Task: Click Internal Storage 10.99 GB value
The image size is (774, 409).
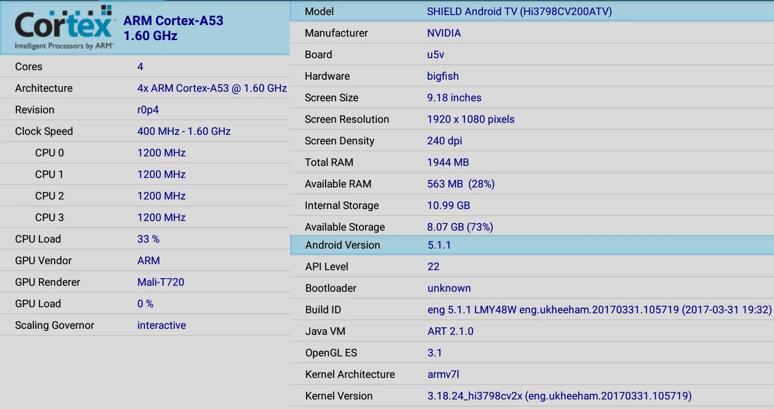Action: tap(449, 206)
